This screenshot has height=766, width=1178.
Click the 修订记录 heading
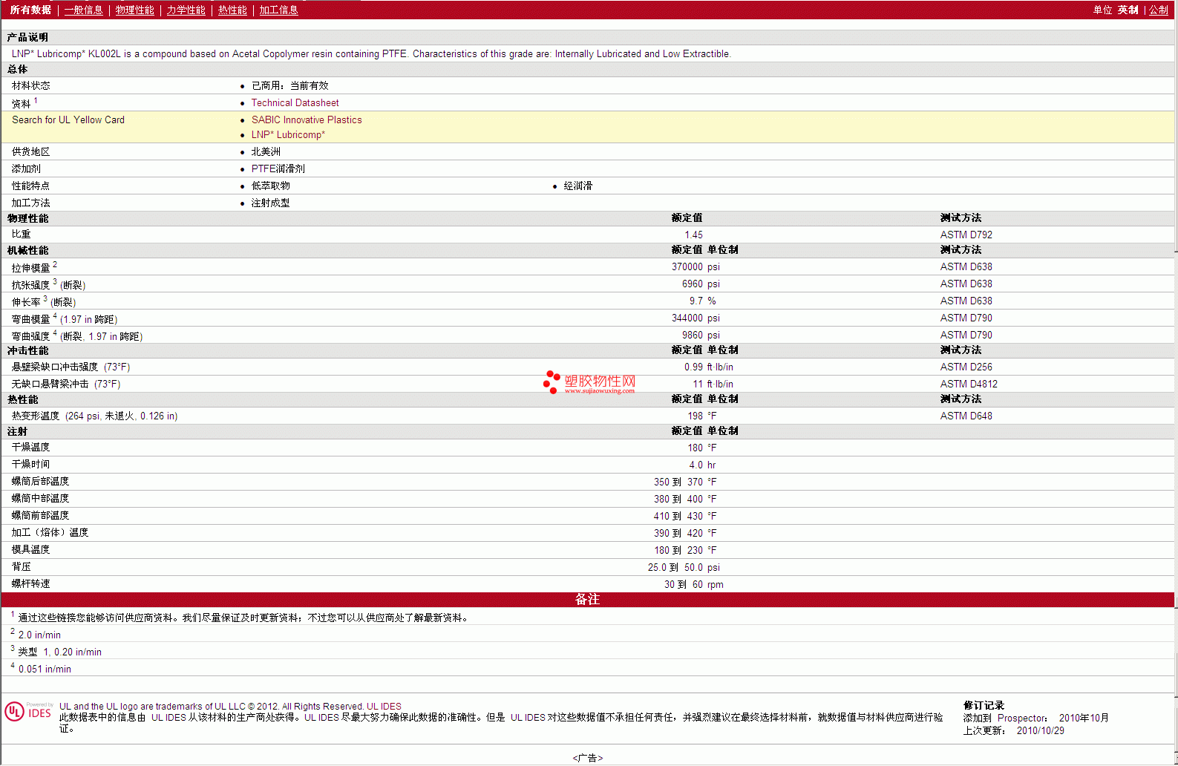984,706
